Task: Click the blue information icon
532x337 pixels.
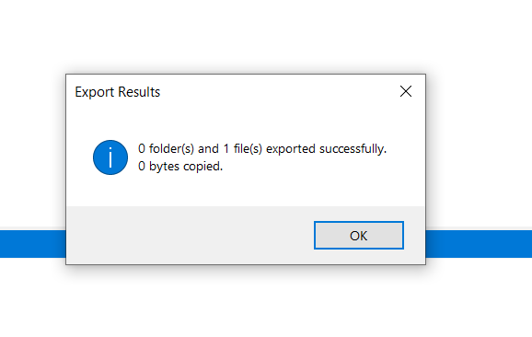Action: 110,157
